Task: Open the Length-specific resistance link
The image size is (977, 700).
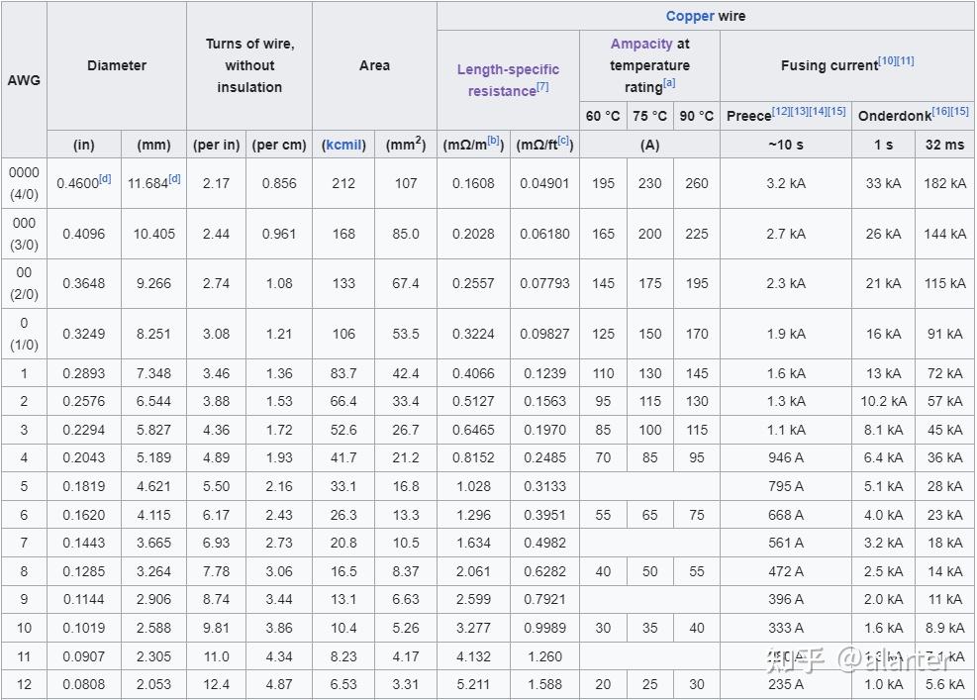Action: point(508,80)
